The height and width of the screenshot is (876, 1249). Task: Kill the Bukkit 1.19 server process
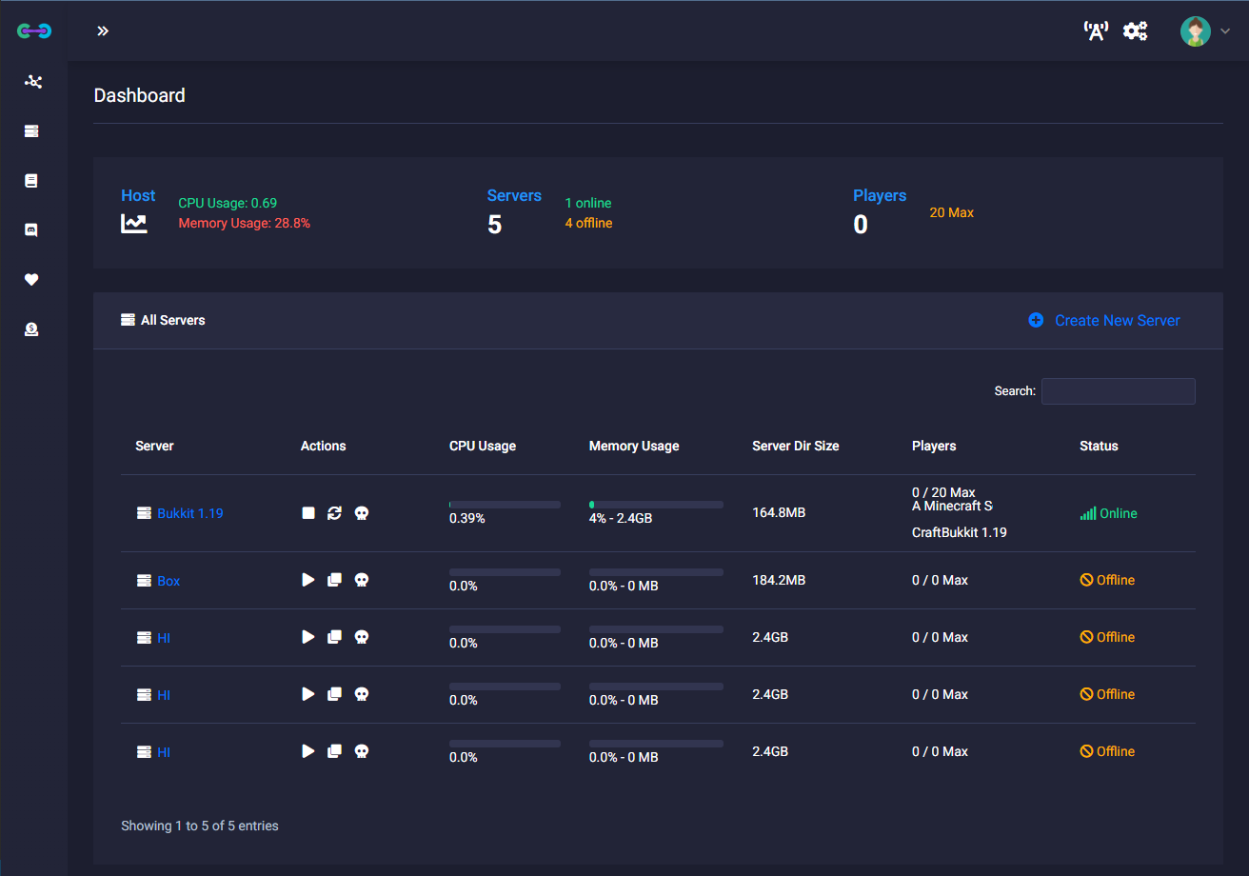point(361,513)
